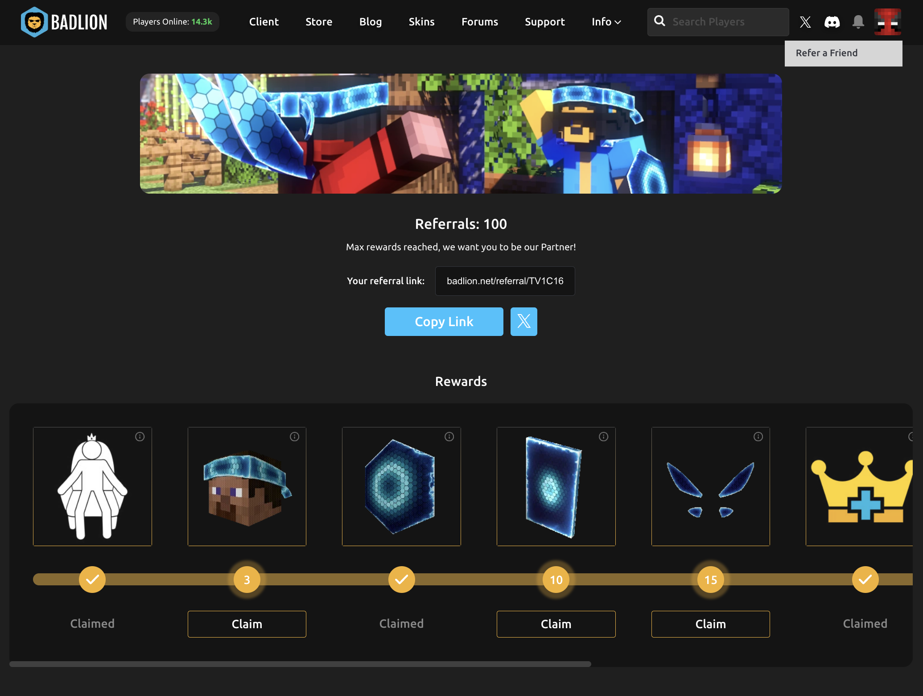923x696 pixels.
Task: Click info icon on cape reward
Action: pyautogui.click(x=603, y=437)
